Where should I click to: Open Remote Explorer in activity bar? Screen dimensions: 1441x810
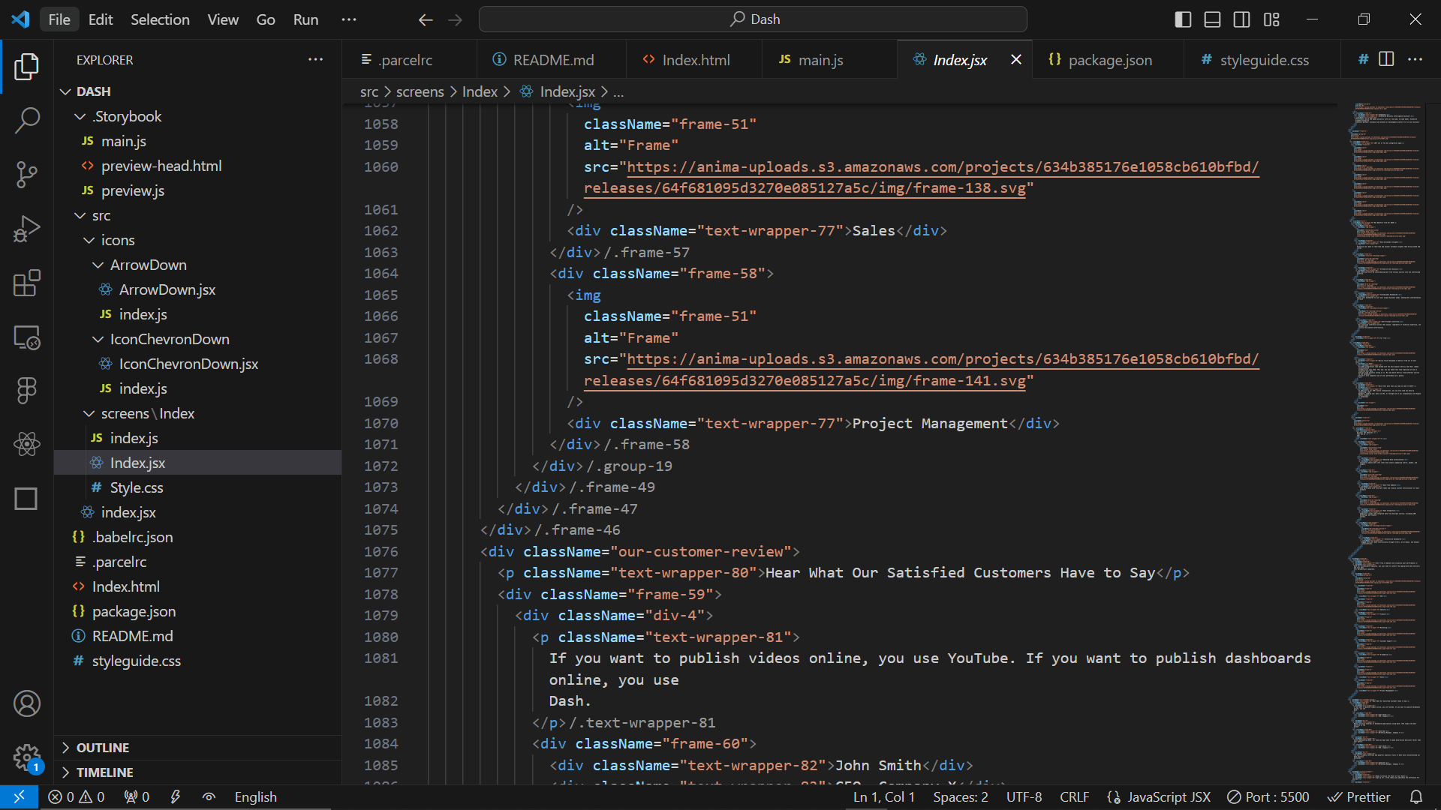click(27, 337)
